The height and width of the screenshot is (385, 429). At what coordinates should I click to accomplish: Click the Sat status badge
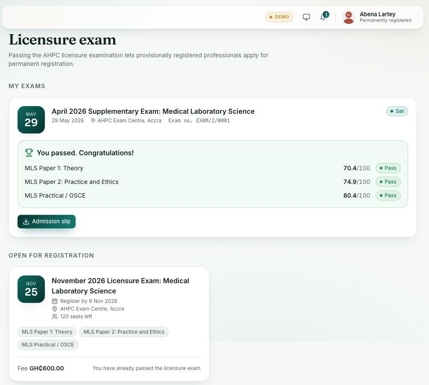tap(397, 111)
